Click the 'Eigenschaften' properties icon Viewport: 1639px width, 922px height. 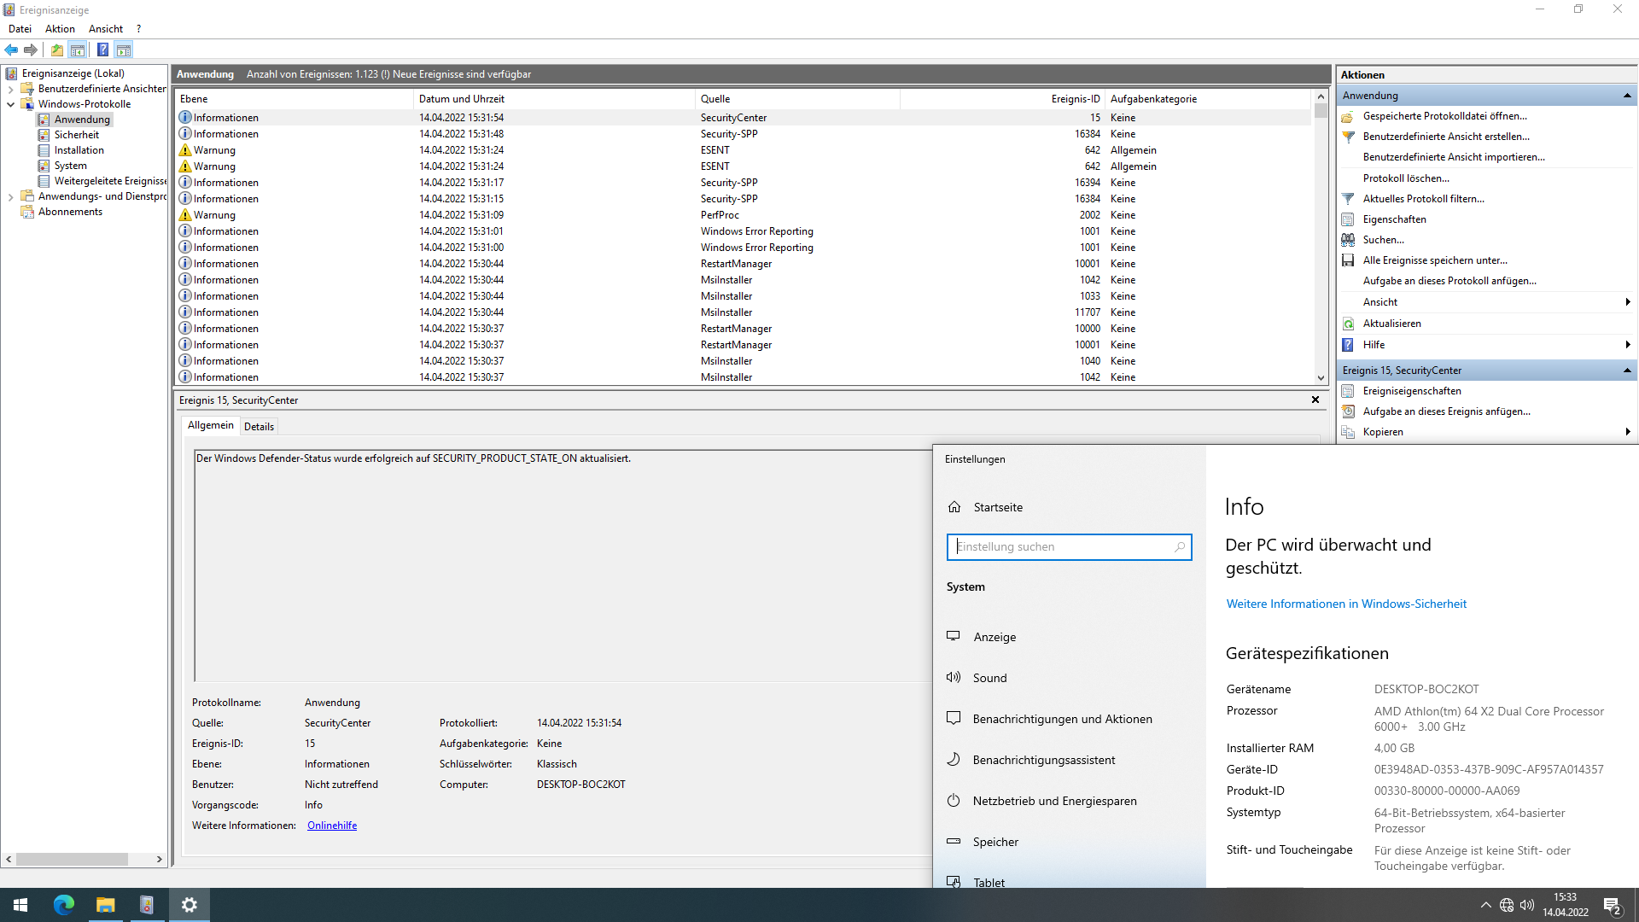[x=1350, y=219]
